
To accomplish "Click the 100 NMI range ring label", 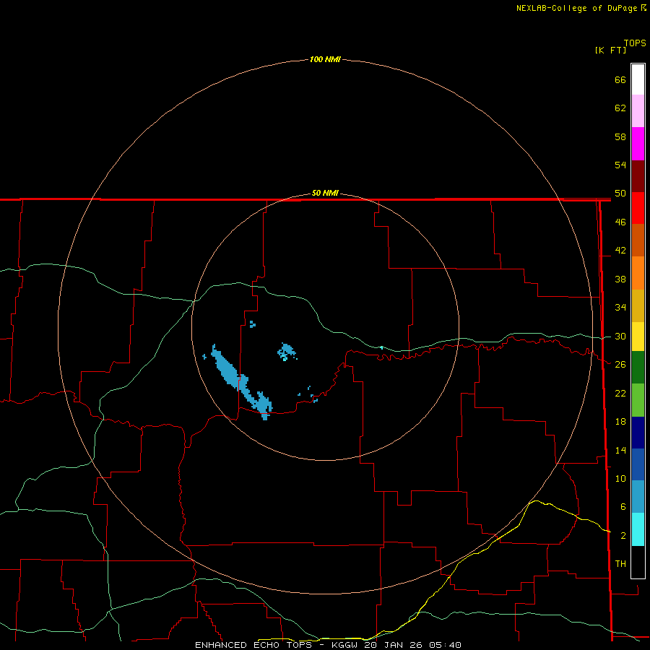I will (x=325, y=59).
